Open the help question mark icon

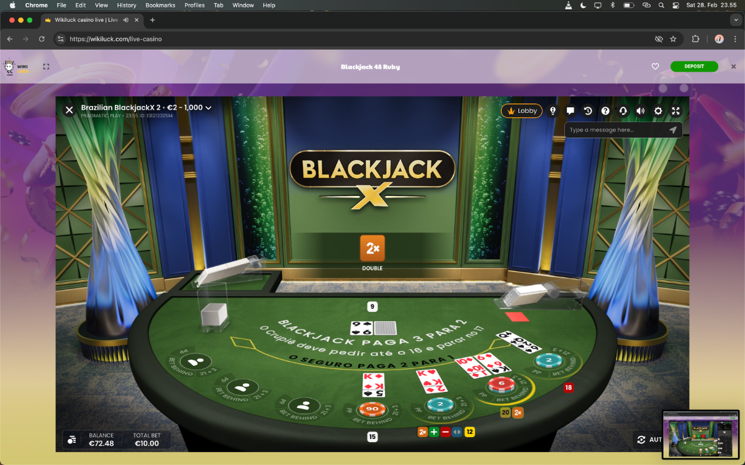click(605, 111)
